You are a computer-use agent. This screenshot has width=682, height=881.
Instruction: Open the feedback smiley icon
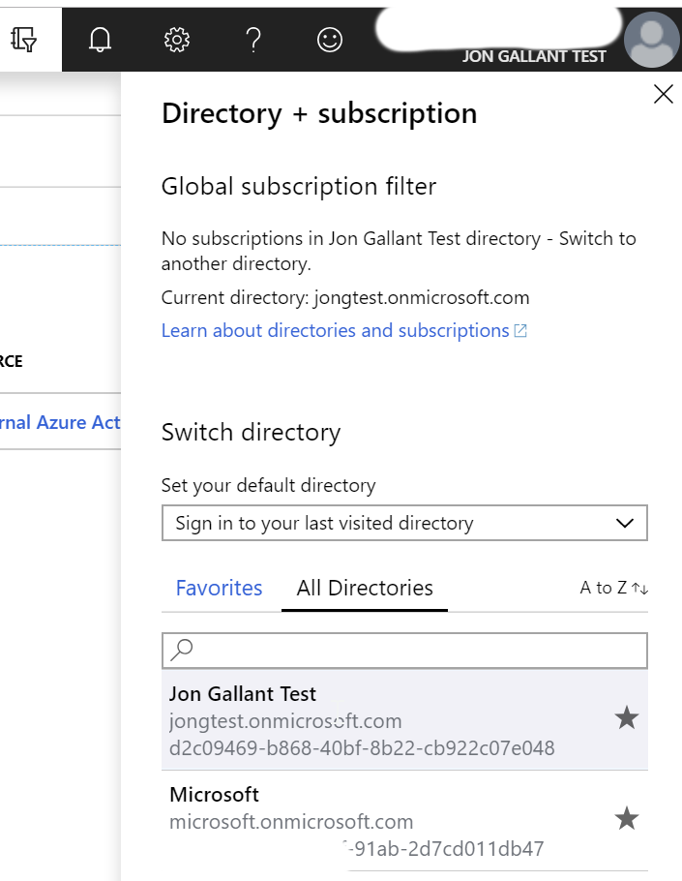click(x=330, y=39)
